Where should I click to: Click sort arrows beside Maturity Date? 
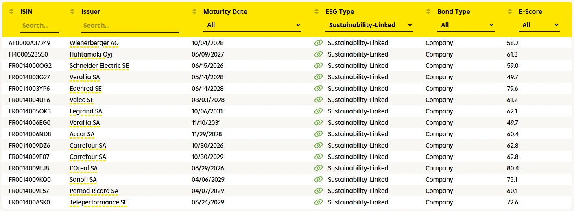click(x=195, y=12)
